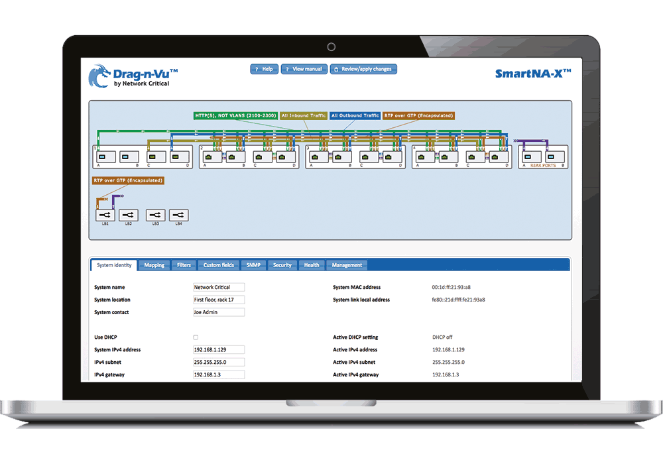Click the Help button

pos(265,69)
